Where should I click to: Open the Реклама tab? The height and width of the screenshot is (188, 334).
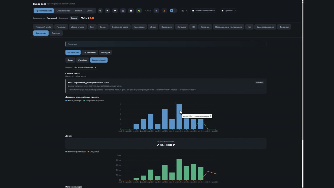[x=56, y=33]
